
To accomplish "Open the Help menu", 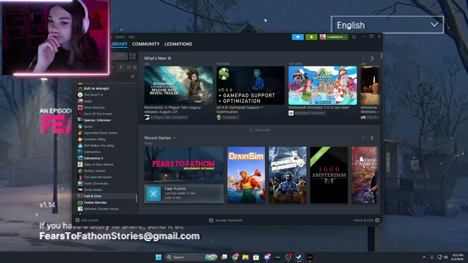I will [x=131, y=37].
